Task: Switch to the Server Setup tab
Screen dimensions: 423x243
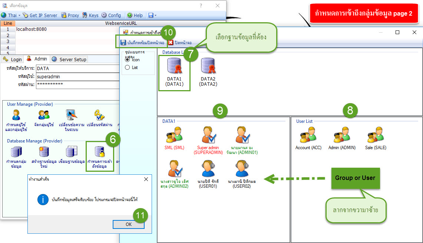Action: 69,59
